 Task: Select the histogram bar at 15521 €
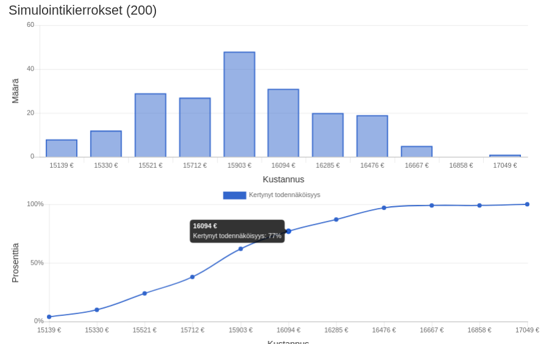pos(150,125)
